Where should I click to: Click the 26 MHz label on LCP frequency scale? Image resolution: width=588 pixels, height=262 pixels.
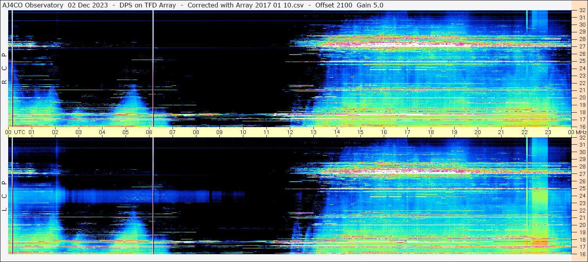[x=582, y=181]
